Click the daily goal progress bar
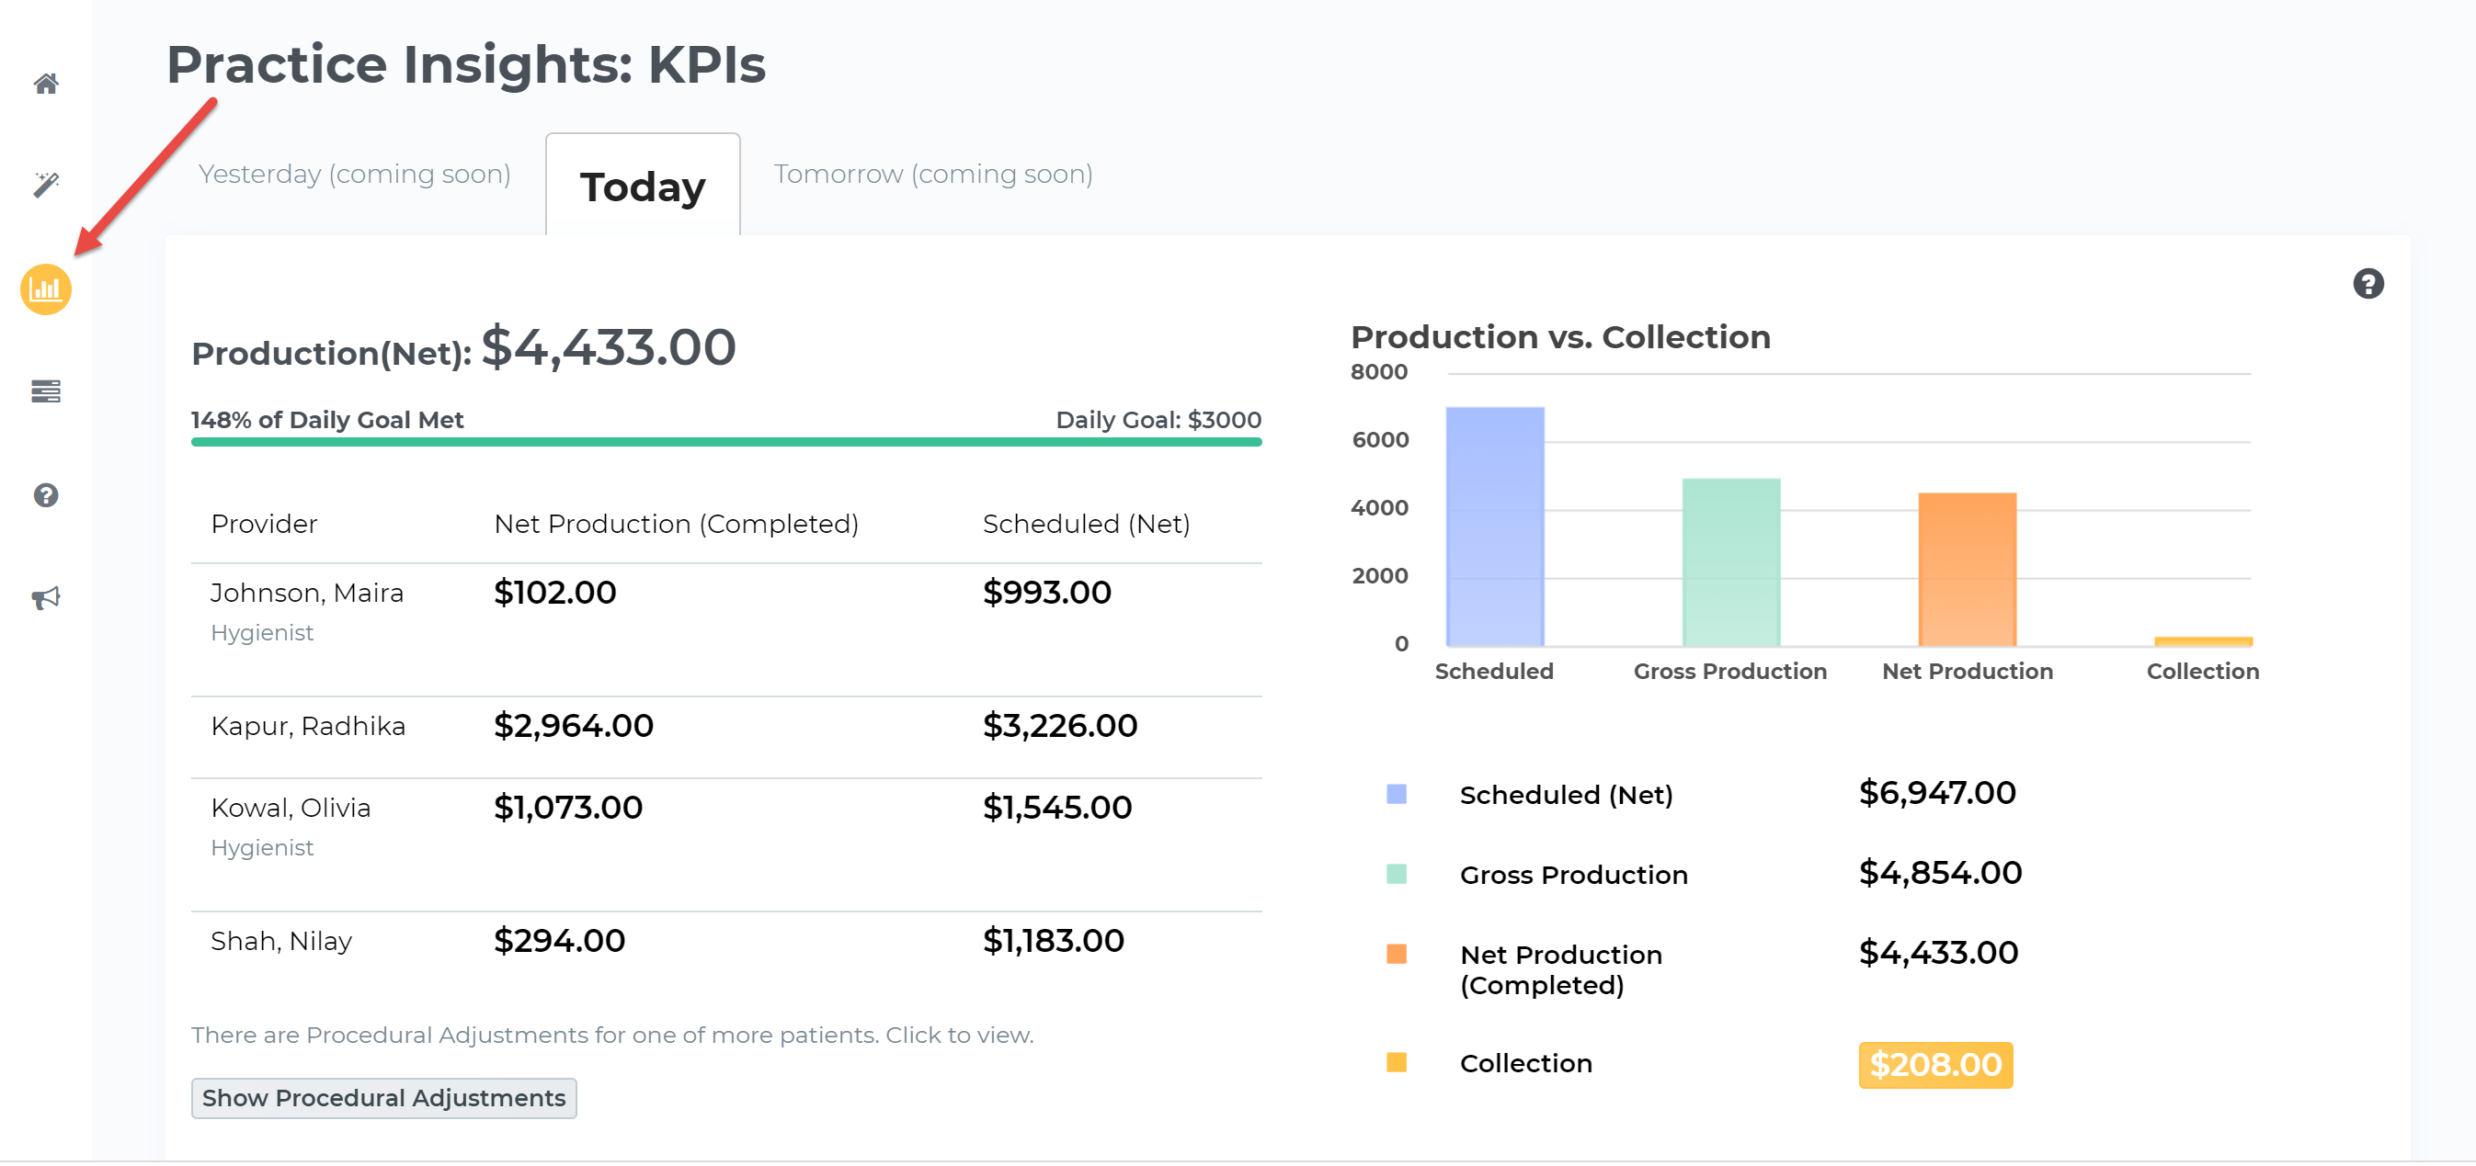This screenshot has width=2476, height=1166. [x=725, y=443]
